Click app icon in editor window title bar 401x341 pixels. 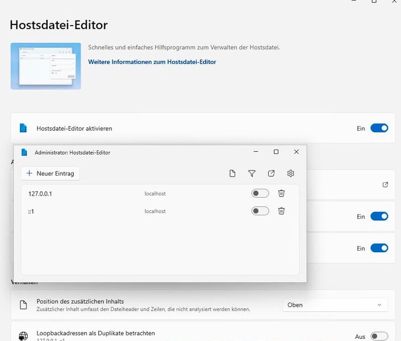click(x=24, y=152)
